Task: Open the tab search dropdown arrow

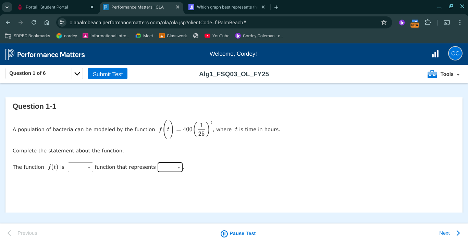Action: pos(7,7)
